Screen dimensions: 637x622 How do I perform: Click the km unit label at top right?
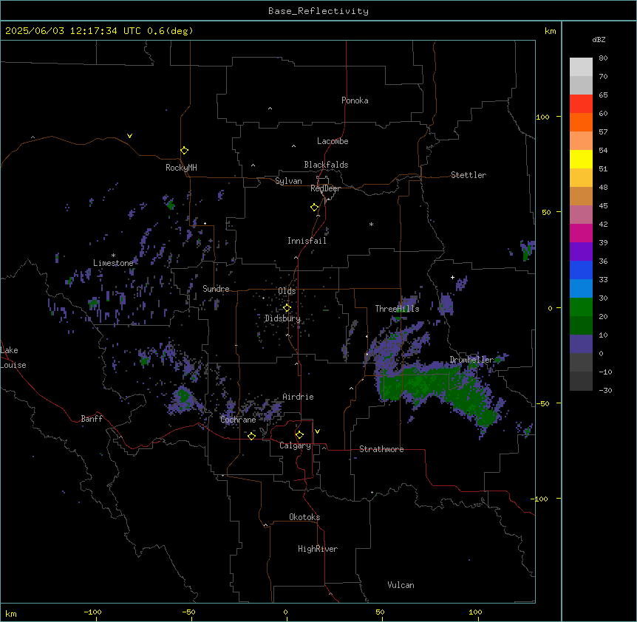click(551, 31)
